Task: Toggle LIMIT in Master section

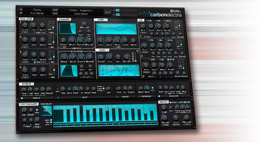Action: pos(185,102)
